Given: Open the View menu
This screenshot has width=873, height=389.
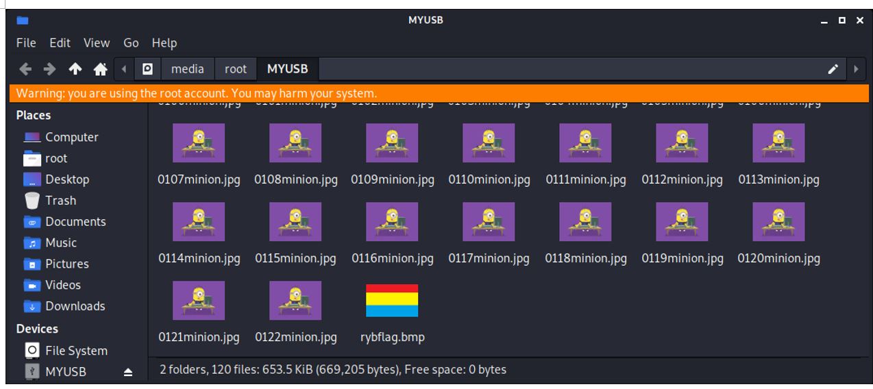Looking at the screenshot, I should [x=97, y=42].
